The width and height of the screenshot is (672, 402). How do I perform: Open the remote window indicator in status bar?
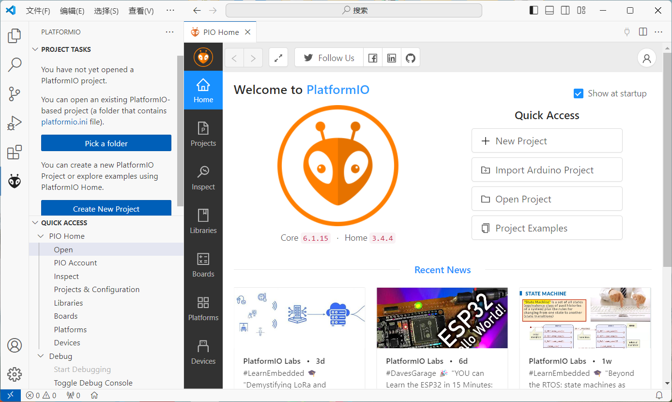(x=10, y=395)
